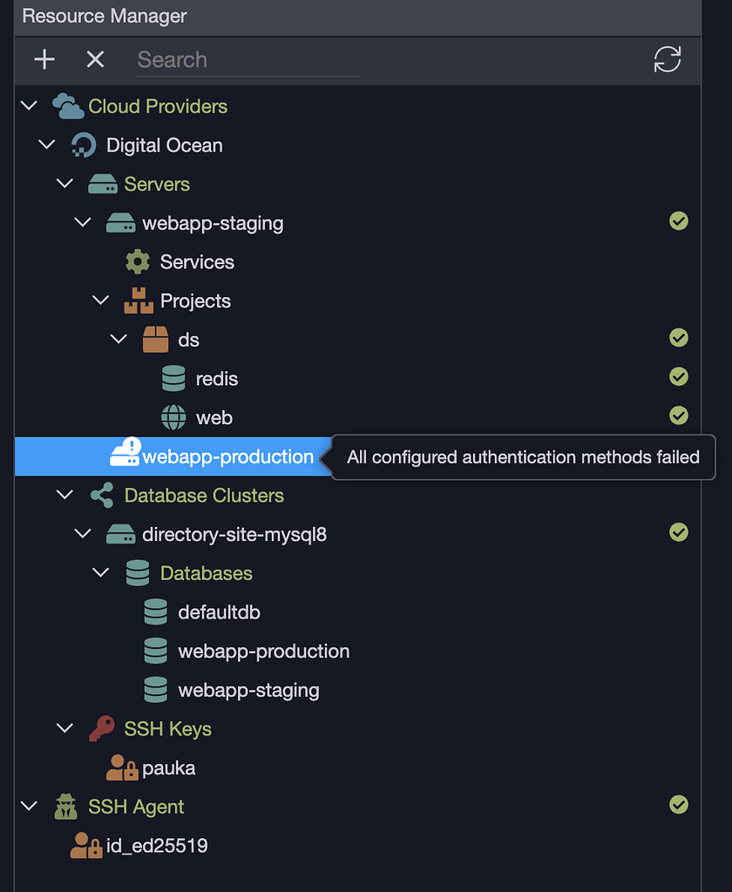Click the padlock user icon beside pauka
Viewport: 732px width, 892px height.
coord(124,767)
